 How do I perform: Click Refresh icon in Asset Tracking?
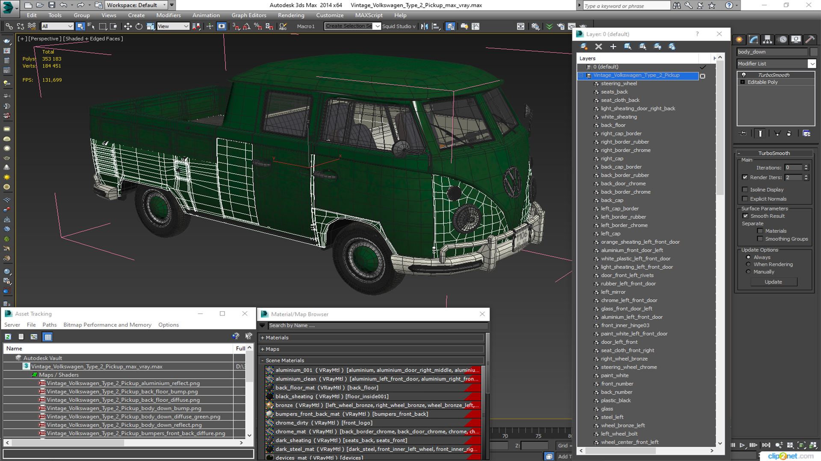[x=8, y=337]
